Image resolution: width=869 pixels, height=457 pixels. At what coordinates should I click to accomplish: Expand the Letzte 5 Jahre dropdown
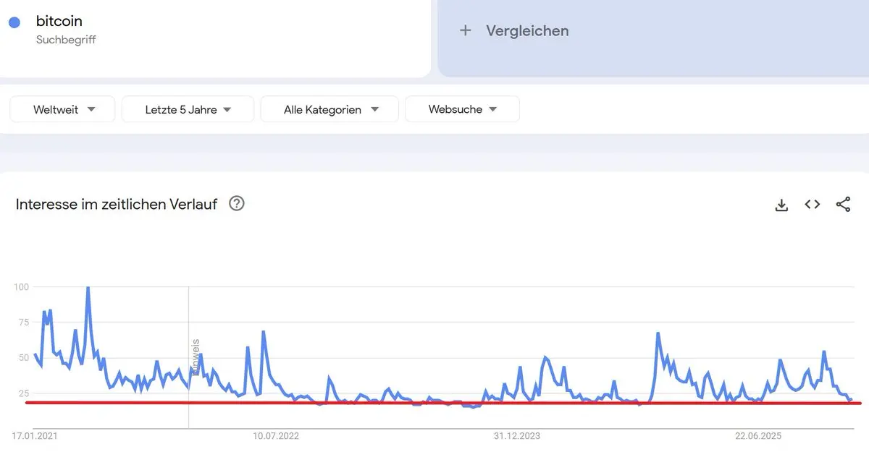click(188, 109)
